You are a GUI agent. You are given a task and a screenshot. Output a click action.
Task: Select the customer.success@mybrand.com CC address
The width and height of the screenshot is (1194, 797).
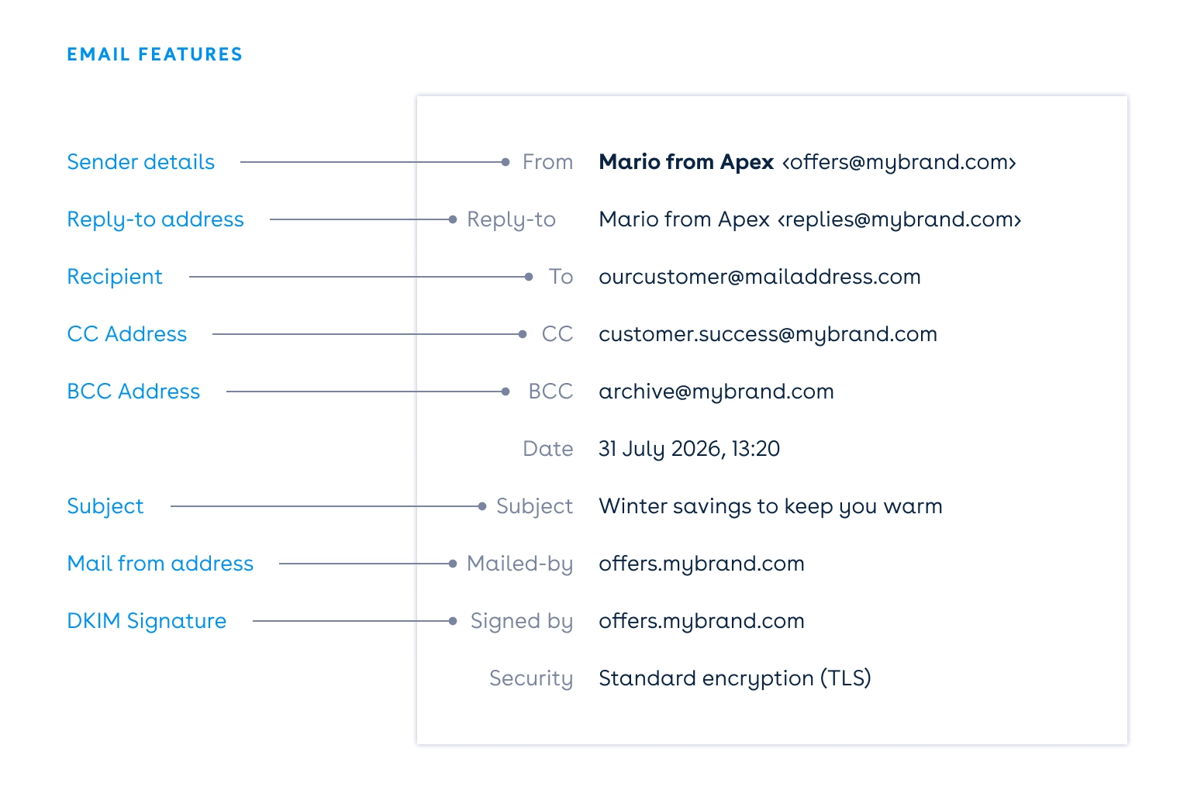[x=768, y=334]
